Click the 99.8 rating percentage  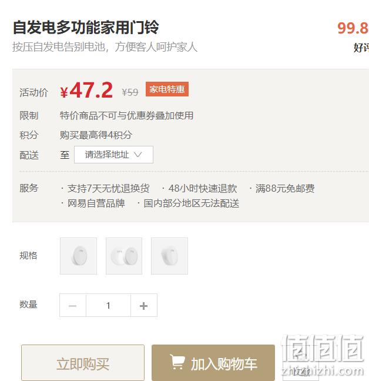[x=353, y=28]
